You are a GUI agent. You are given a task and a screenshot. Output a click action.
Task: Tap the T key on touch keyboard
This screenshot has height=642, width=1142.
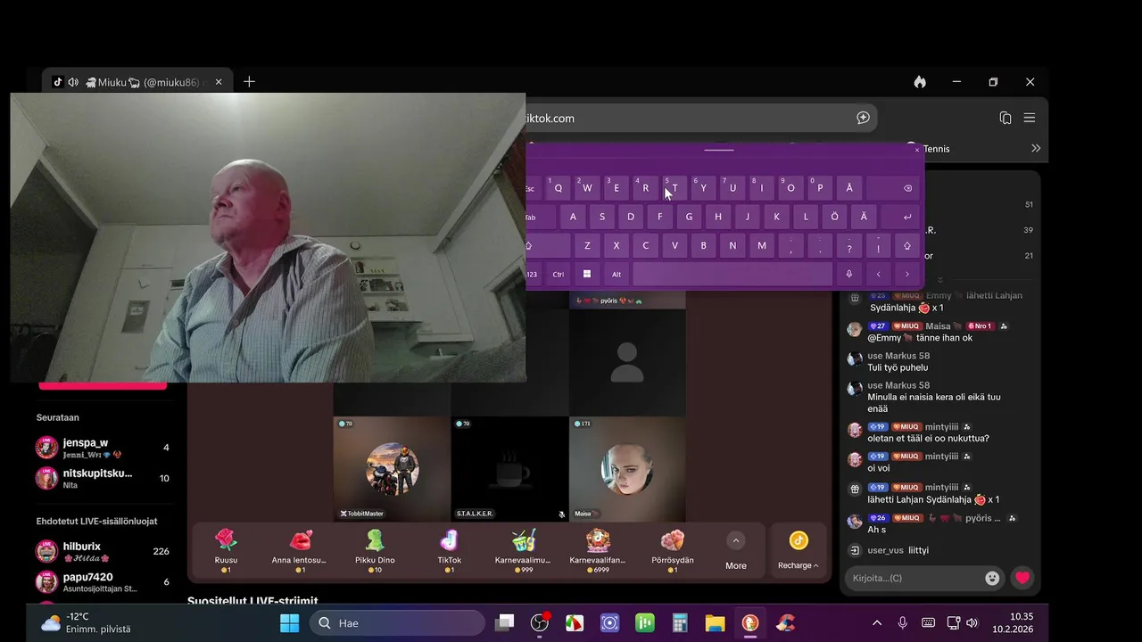(674, 188)
